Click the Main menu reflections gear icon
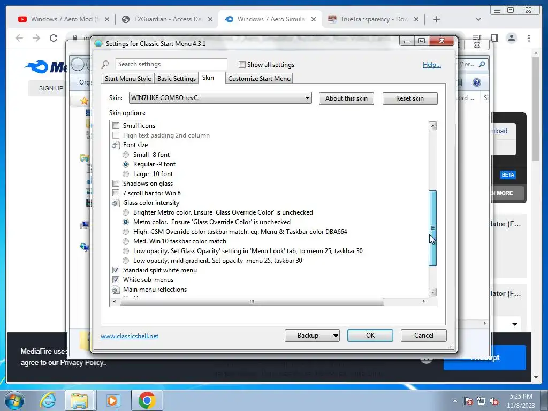 coord(116,290)
